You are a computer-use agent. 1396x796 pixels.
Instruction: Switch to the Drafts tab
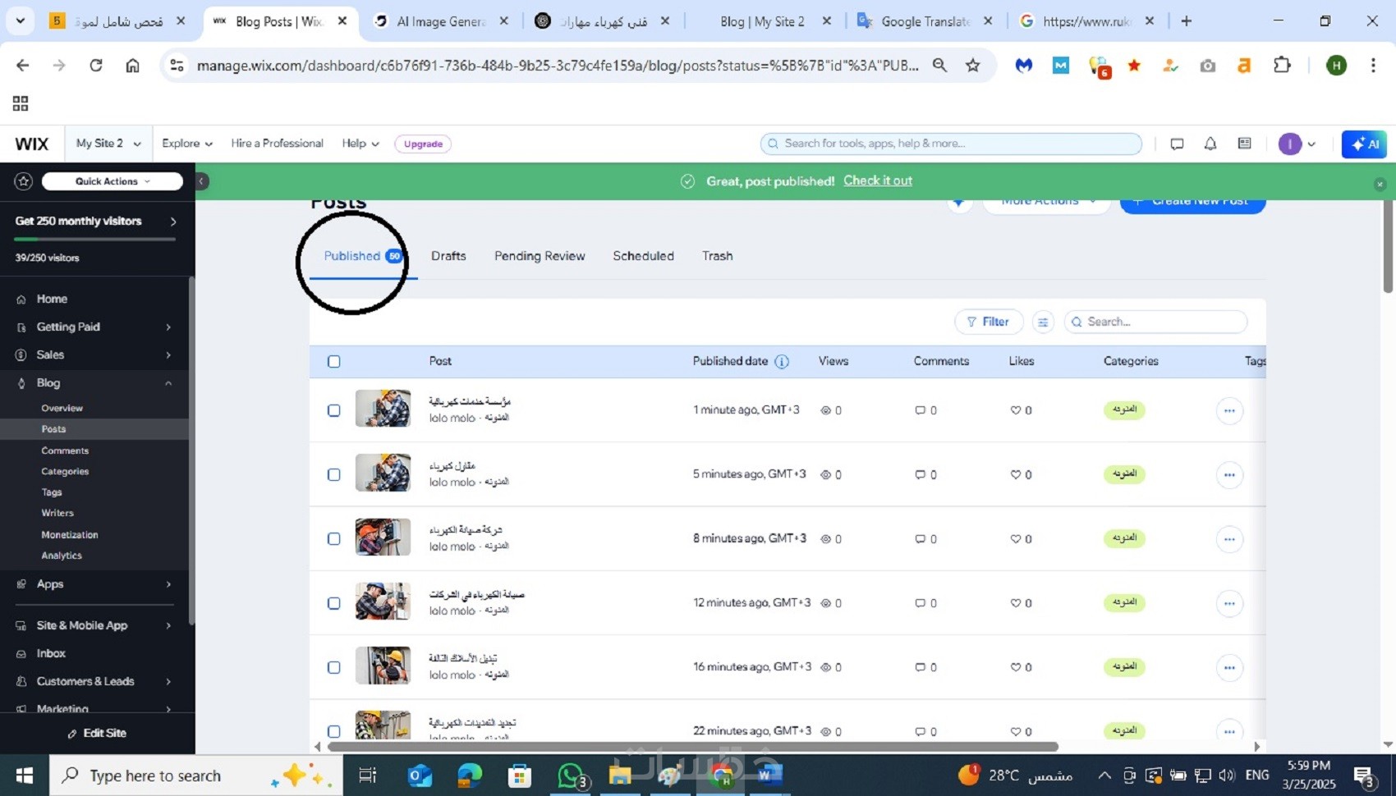pos(448,256)
